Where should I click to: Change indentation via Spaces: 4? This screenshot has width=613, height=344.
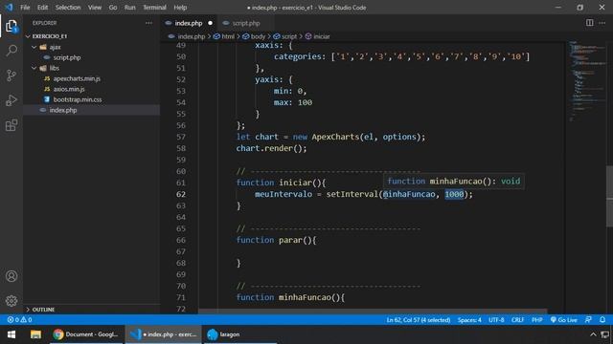(x=469, y=320)
